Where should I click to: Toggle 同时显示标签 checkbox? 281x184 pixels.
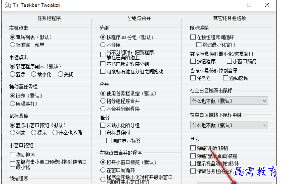coord(109,140)
